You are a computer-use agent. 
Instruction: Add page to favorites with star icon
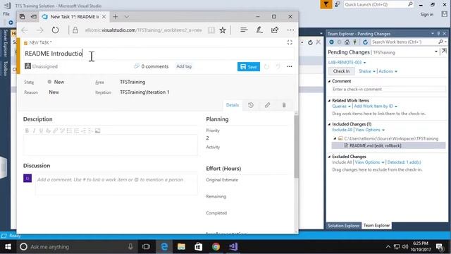coord(223,30)
